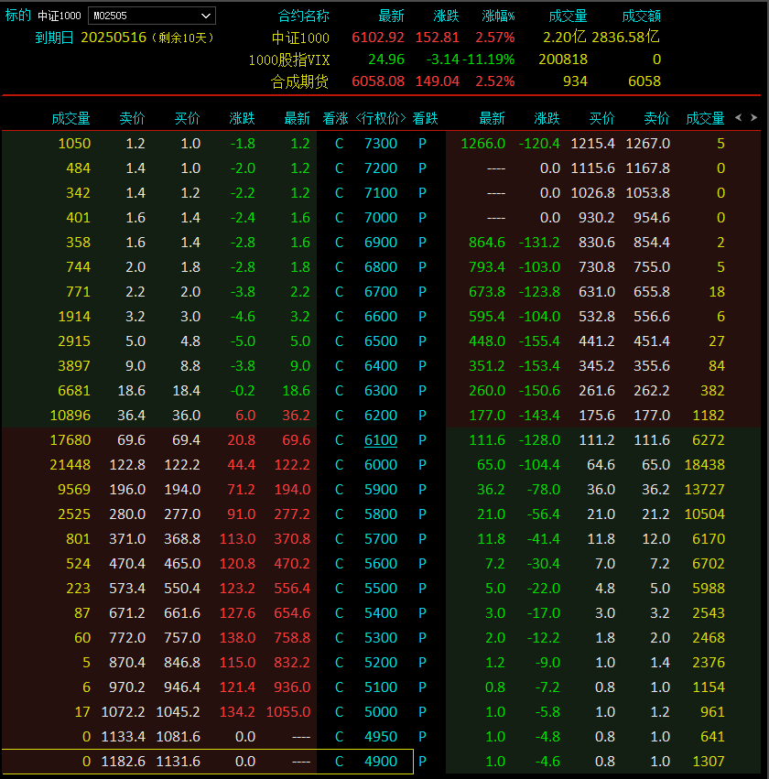769x779 pixels.
Task: Click the 5000 strike price
Action: click(381, 712)
